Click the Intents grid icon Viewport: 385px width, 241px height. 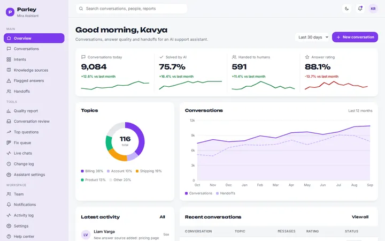click(x=9, y=59)
